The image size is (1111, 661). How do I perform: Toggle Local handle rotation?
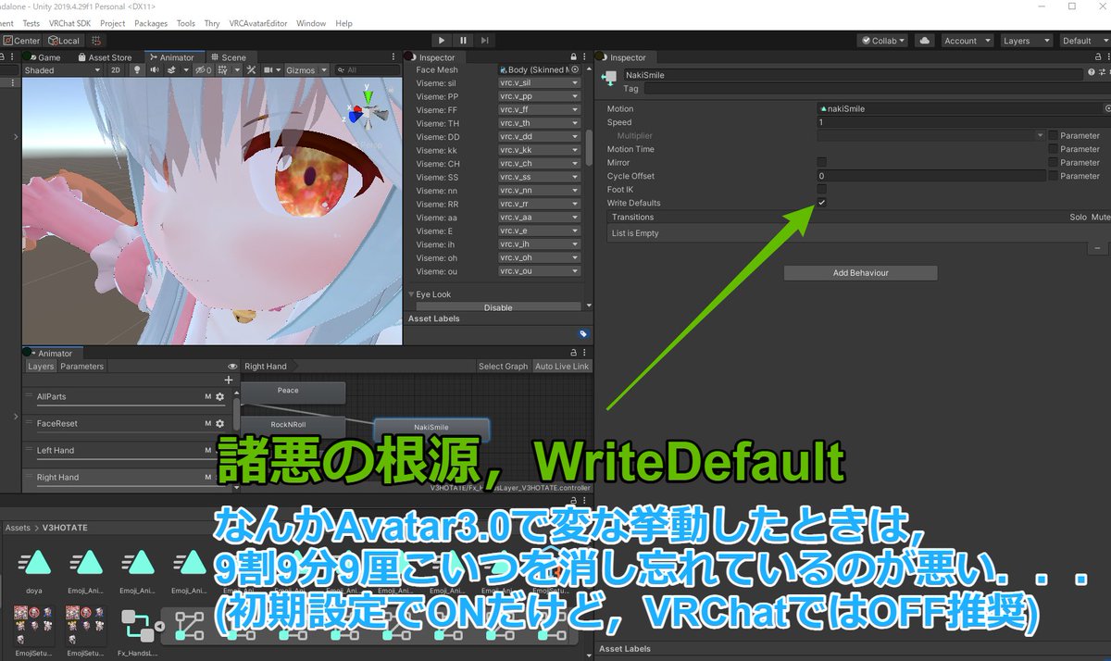(x=65, y=41)
